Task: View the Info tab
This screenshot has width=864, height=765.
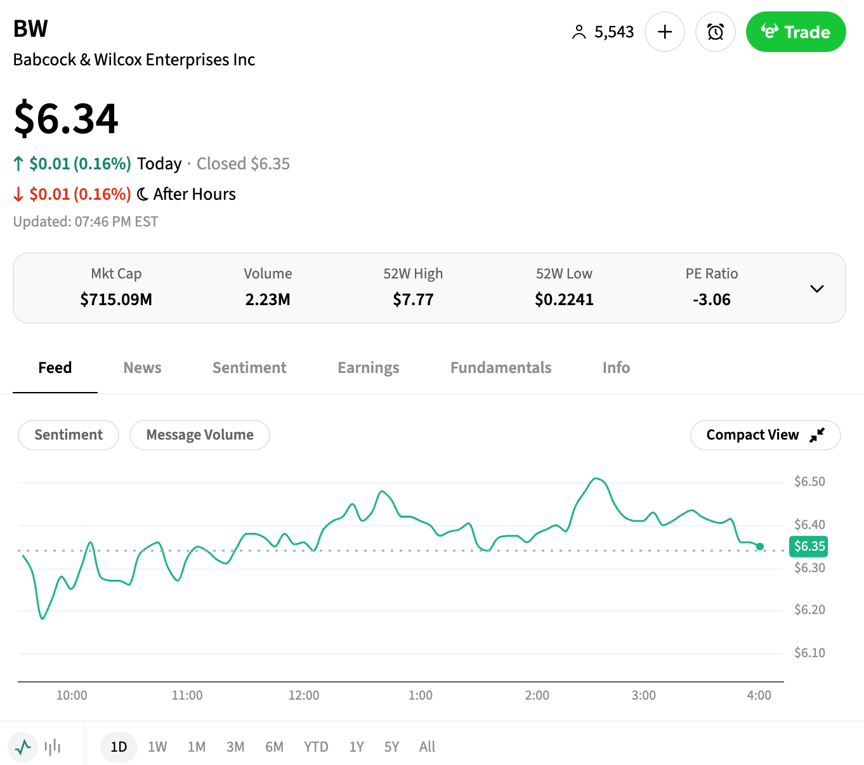Action: coord(616,368)
